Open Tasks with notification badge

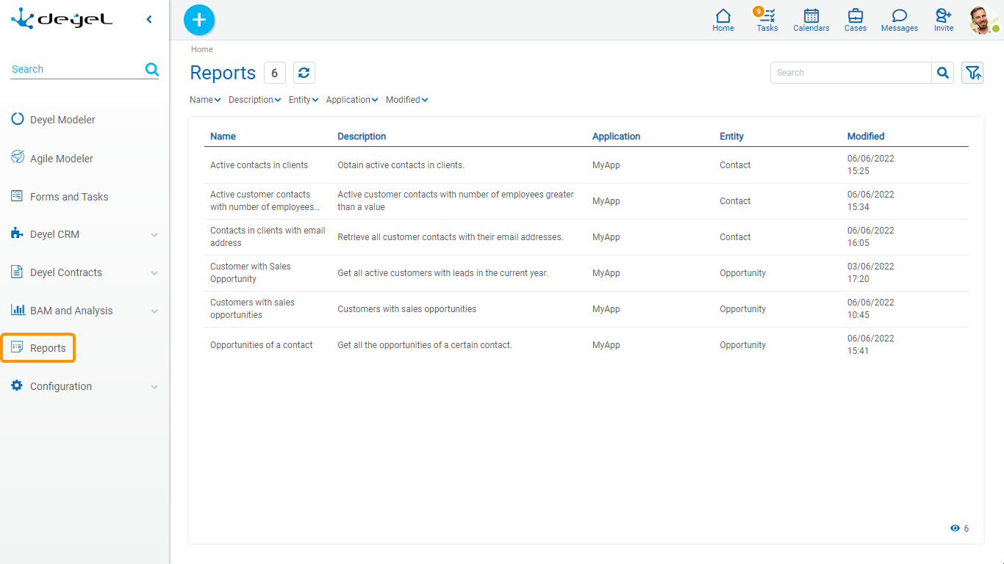tap(767, 20)
